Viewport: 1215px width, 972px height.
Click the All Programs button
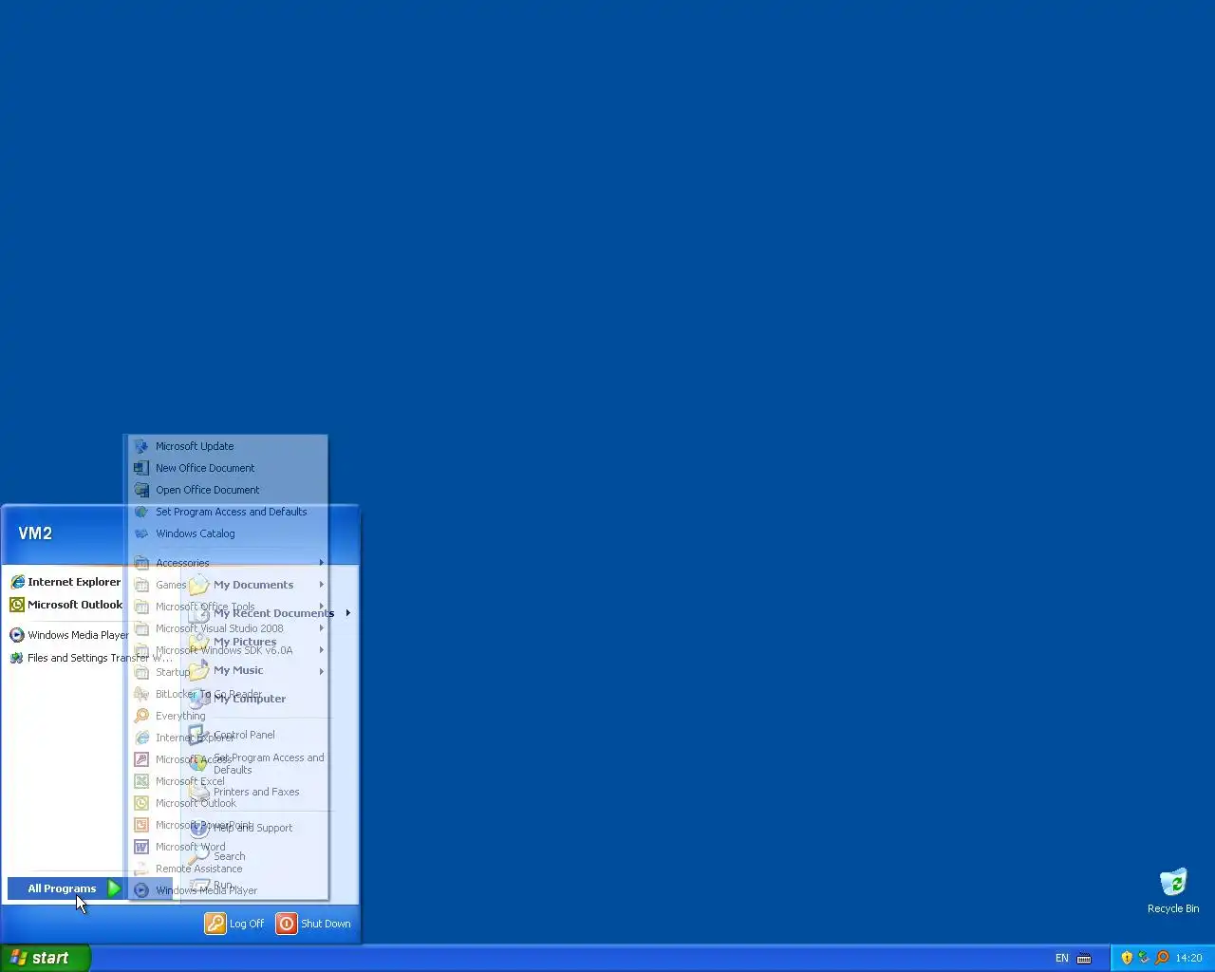[x=65, y=888]
